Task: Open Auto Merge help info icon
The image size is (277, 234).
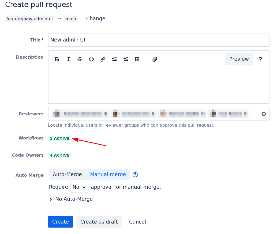Action: pyautogui.click(x=135, y=175)
